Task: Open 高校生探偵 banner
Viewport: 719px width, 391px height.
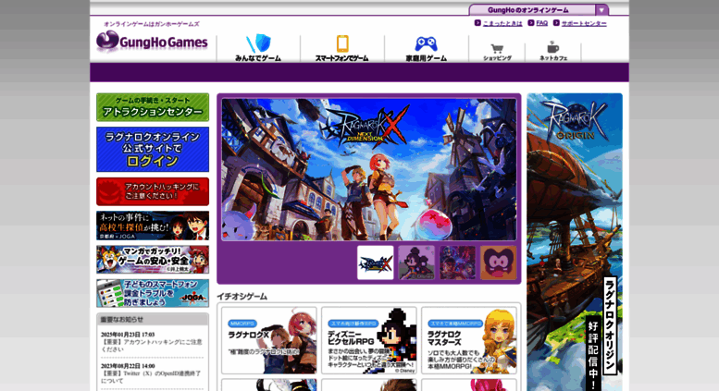Action: pyautogui.click(x=153, y=226)
